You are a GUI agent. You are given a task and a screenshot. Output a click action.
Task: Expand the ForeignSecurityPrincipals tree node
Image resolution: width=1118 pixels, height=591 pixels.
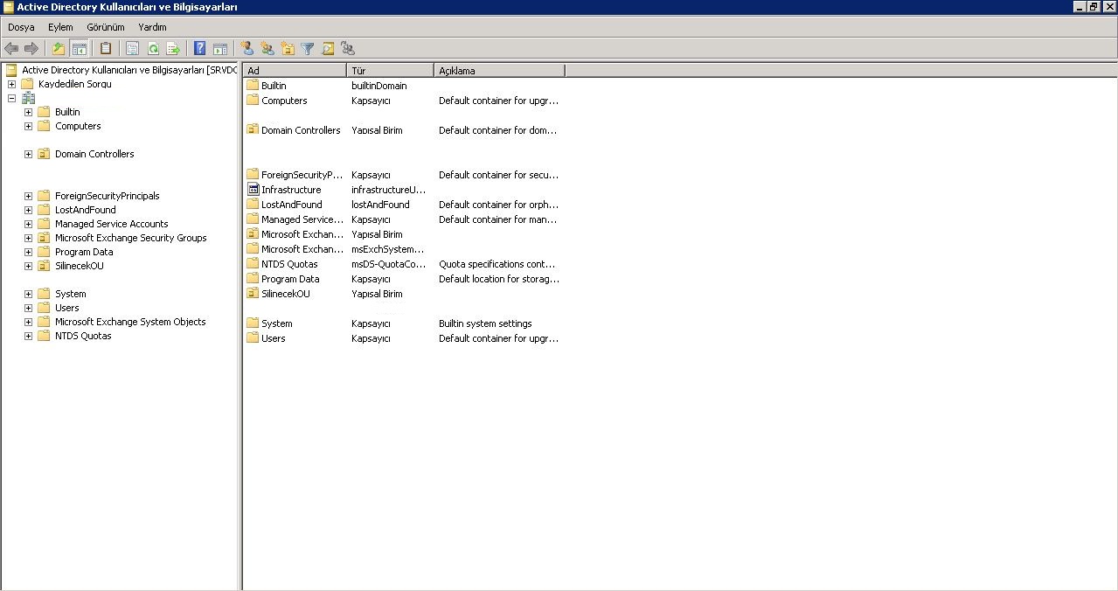pyautogui.click(x=28, y=196)
